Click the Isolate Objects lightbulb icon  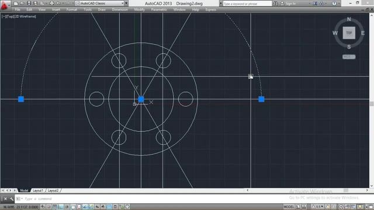[x=360, y=206]
